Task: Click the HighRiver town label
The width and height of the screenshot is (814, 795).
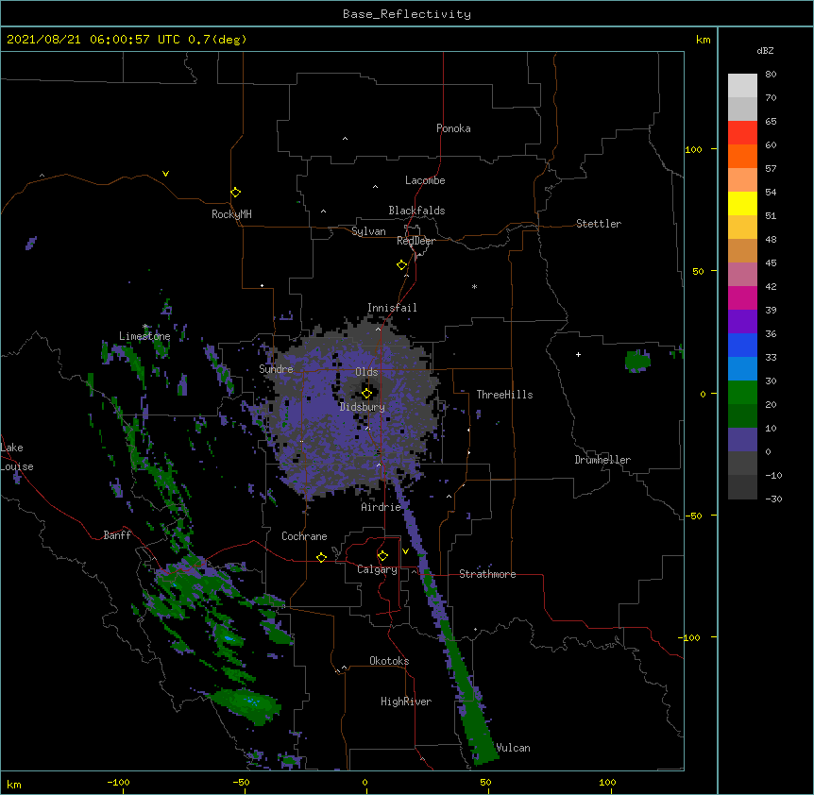Action: pos(406,702)
